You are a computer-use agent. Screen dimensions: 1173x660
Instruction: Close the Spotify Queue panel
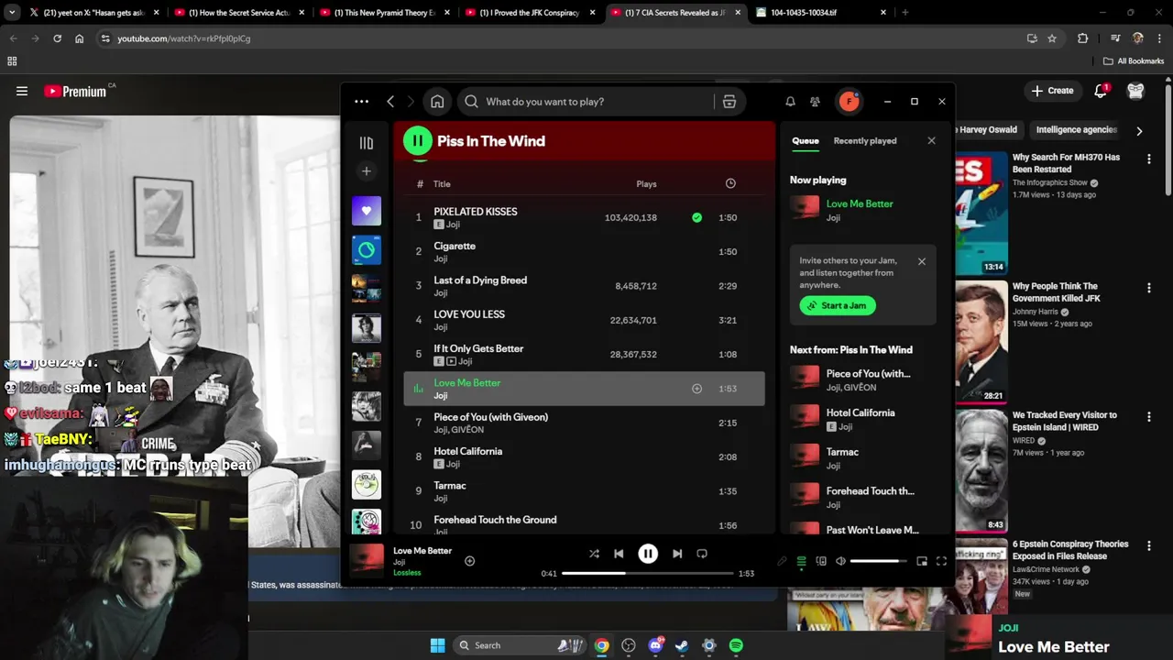tap(931, 140)
